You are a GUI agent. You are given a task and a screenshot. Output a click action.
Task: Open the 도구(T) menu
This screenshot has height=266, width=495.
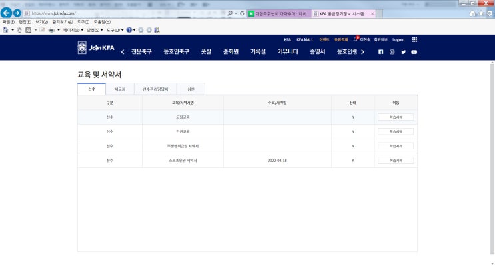click(83, 22)
